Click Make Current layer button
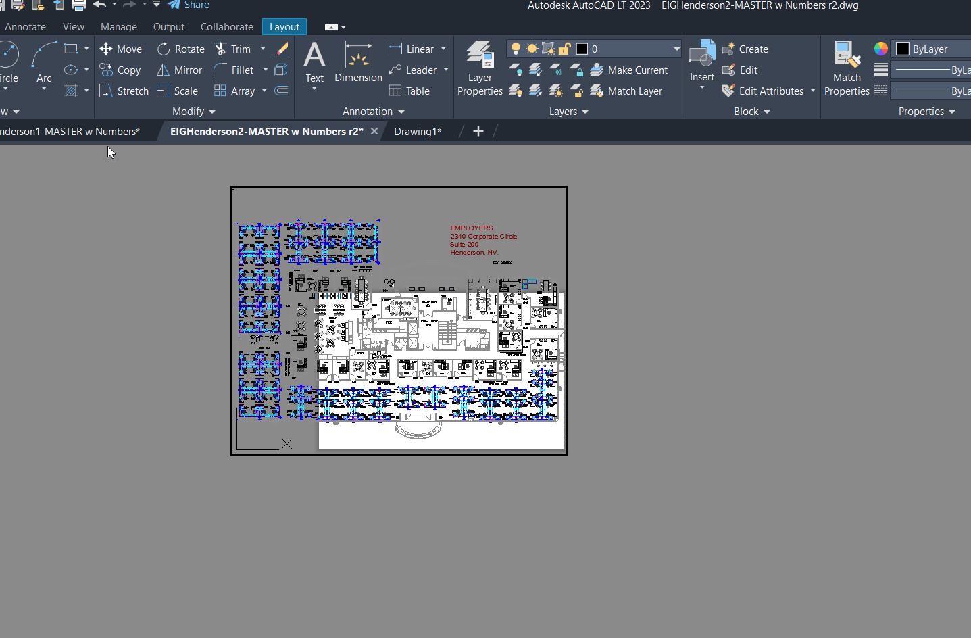Image resolution: width=971 pixels, height=638 pixels. (x=628, y=70)
